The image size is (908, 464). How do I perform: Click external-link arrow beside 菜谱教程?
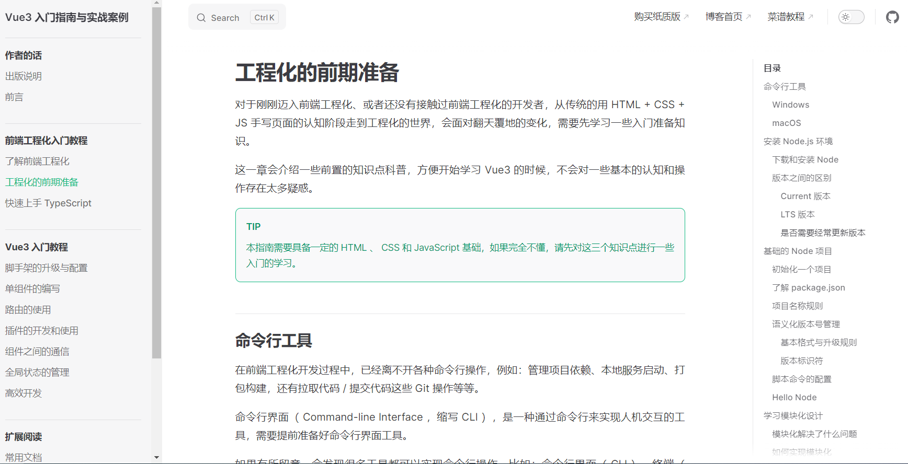click(811, 17)
